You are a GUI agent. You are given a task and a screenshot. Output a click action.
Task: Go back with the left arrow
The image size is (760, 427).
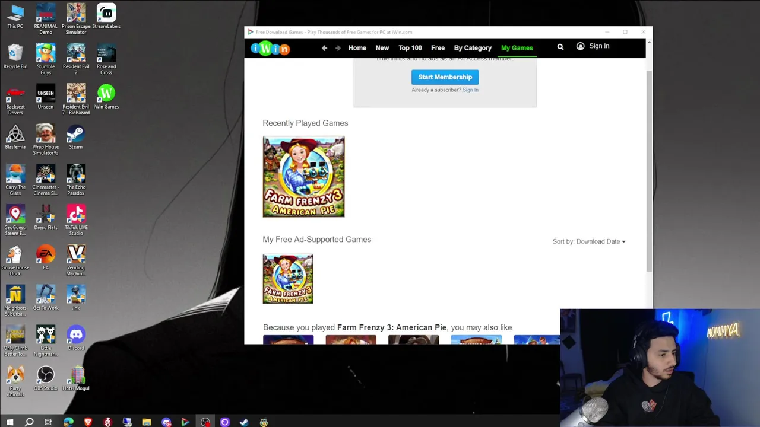324,48
